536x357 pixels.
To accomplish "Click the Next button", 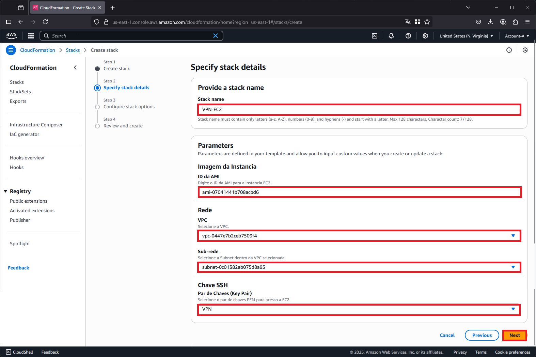I will pos(515,335).
